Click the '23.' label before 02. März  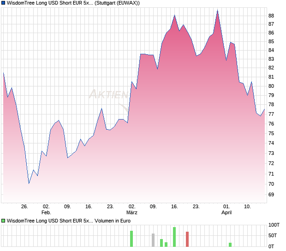pyautogui.click(x=110, y=207)
